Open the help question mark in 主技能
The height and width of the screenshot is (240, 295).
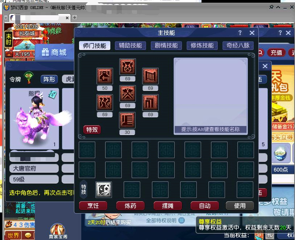[x=240, y=33]
